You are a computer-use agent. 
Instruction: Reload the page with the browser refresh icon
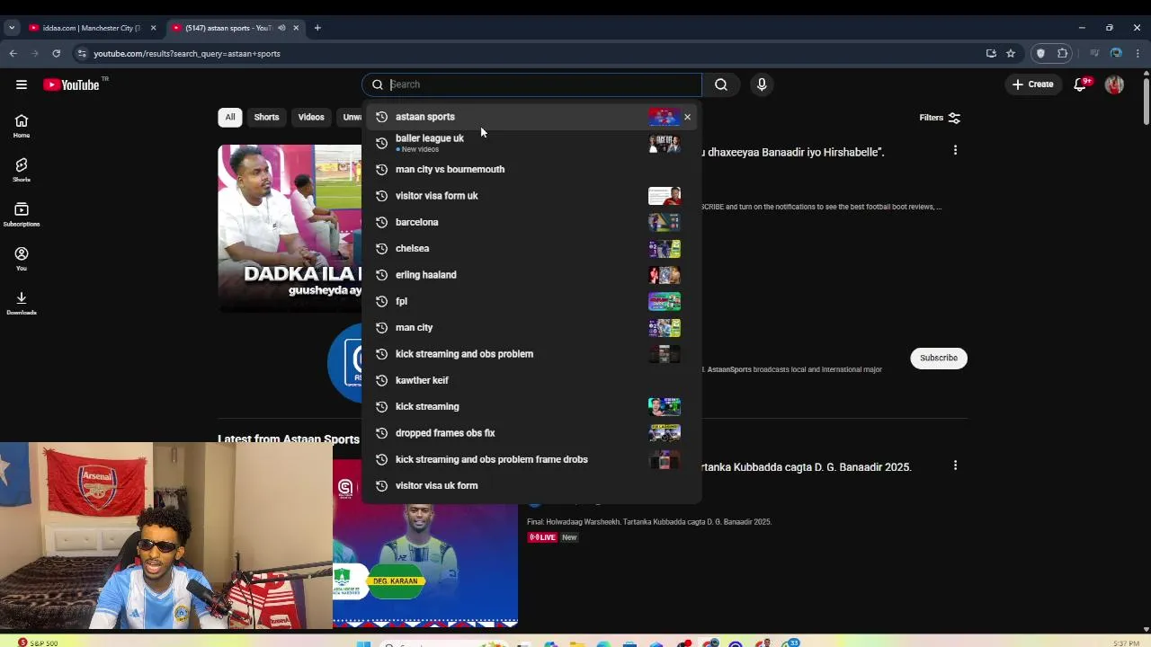point(56,54)
